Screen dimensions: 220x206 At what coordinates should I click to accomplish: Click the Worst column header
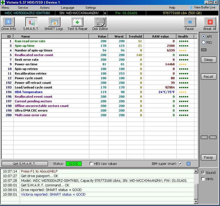pyautogui.click(x=117, y=36)
